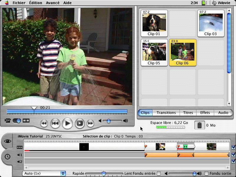
Task: Select the Clip 03 thumbnail
Action: [211, 23]
